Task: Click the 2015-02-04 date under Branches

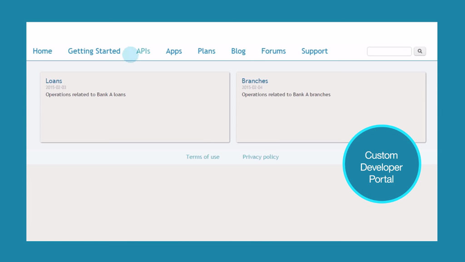Action: click(x=252, y=87)
